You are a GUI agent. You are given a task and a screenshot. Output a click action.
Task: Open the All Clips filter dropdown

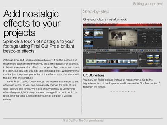point(86,28)
